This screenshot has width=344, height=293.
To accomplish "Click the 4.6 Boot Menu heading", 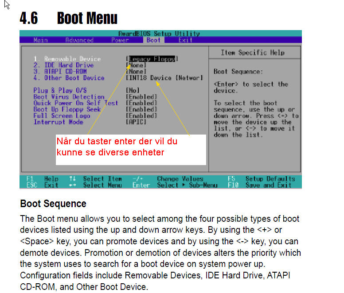I will 69,18.
